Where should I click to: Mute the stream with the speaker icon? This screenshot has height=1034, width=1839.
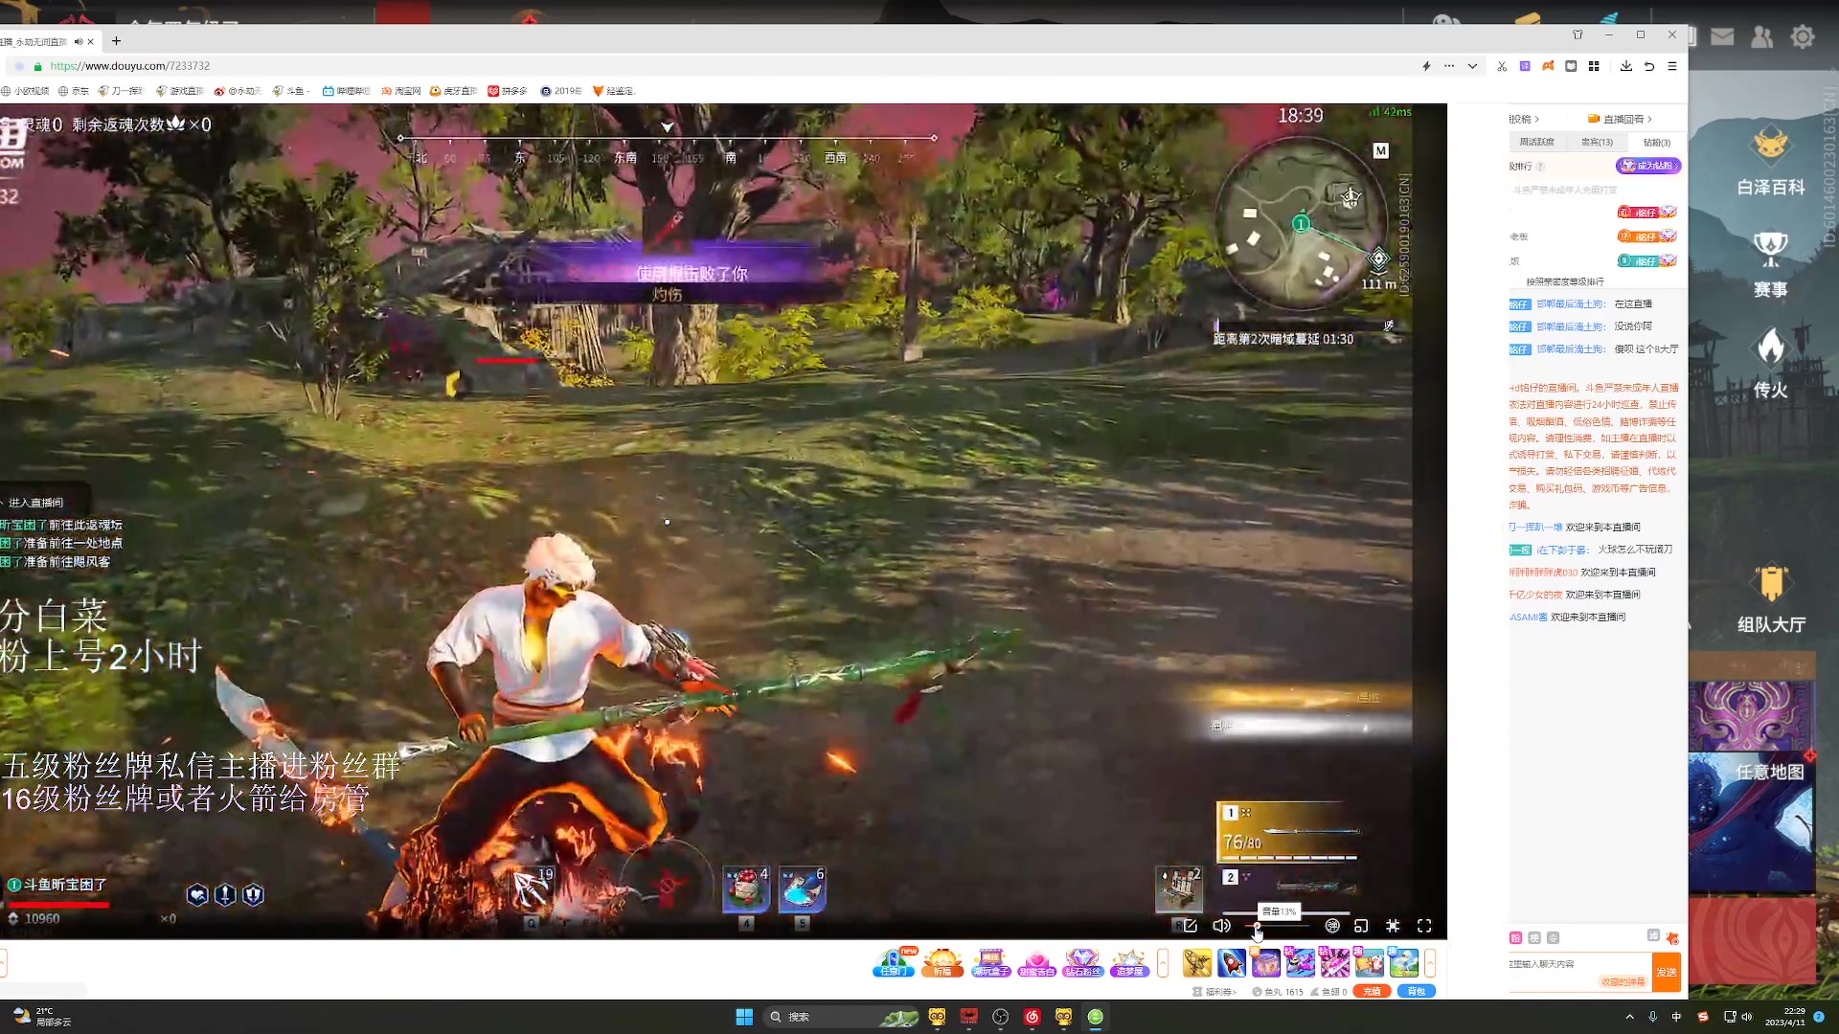[x=1221, y=926]
